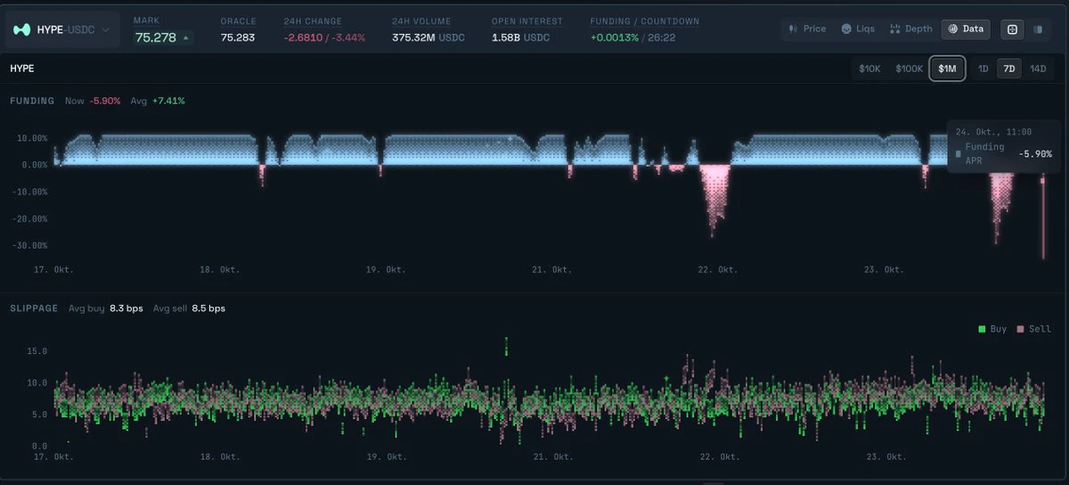Image resolution: width=1069 pixels, height=485 pixels.
Task: Select the $10K order size option
Action: 869,69
